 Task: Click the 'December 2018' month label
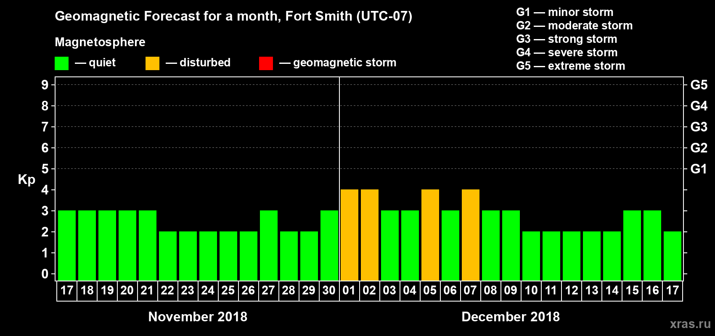(x=511, y=317)
